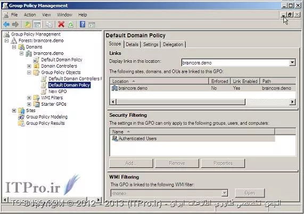
Task: Click the red Delete X toolbar icon
Action: click(61, 25)
